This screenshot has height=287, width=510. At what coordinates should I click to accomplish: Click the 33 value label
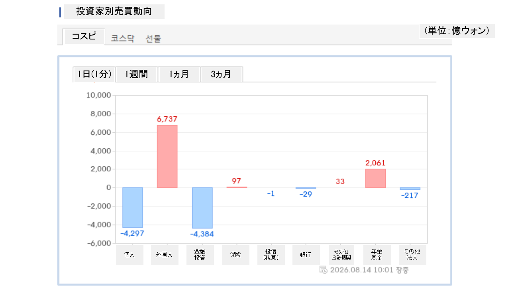(340, 181)
